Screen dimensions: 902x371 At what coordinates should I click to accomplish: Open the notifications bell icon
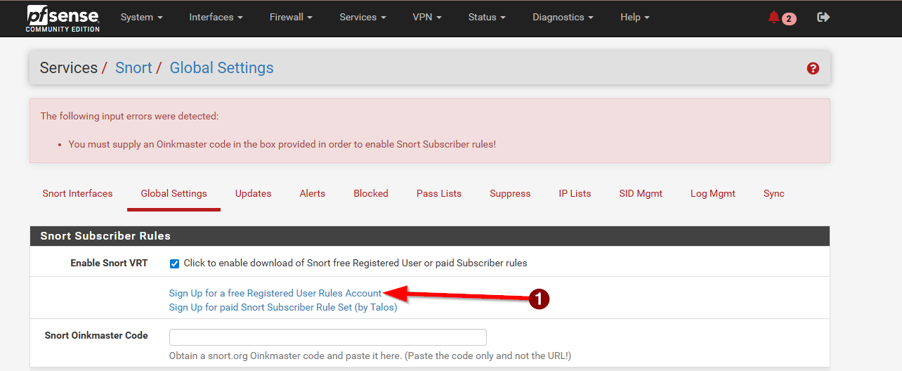coord(774,18)
